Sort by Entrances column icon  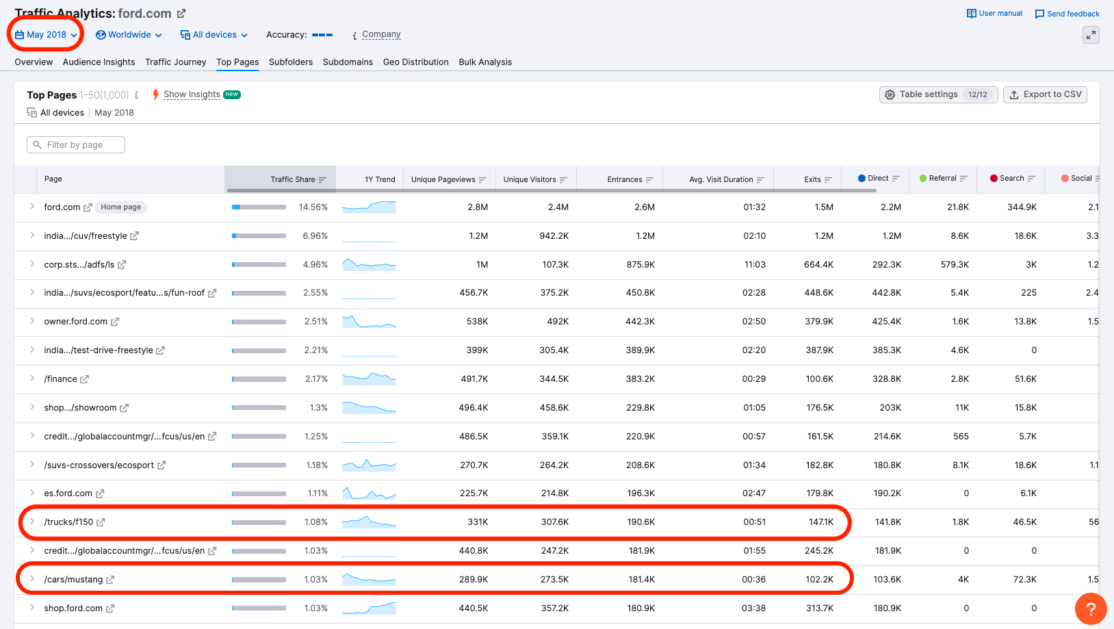[649, 180]
